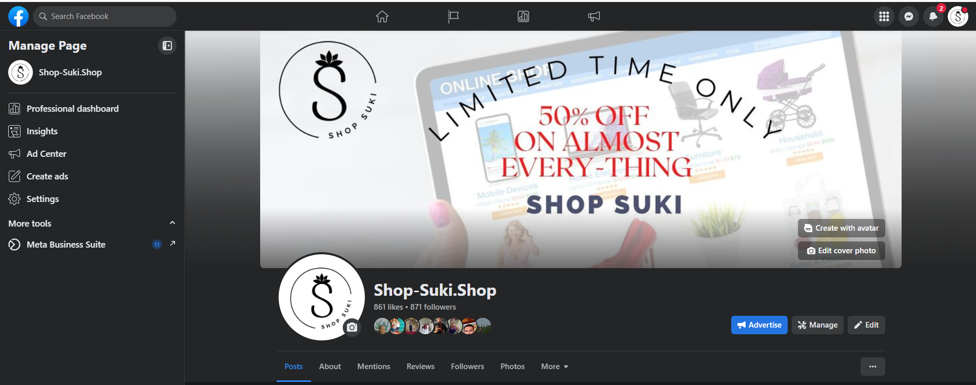Click the Advertise button
Image resolution: width=976 pixels, height=385 pixels.
pos(759,325)
